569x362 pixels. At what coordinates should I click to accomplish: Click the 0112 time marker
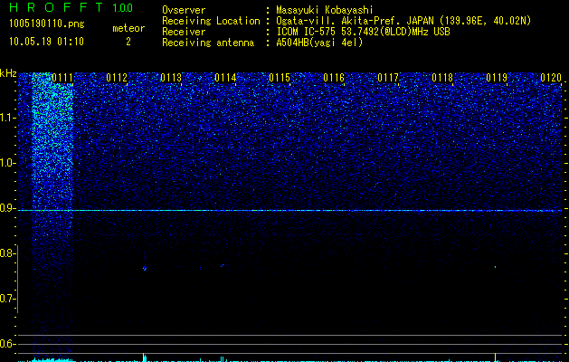point(117,78)
